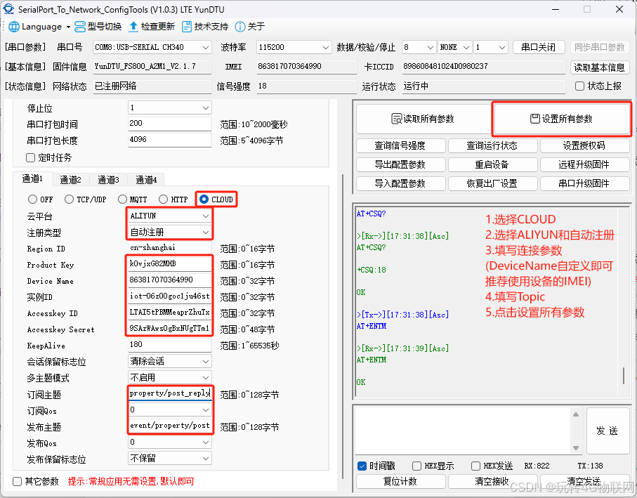Click the send message text area
Viewport: 637px width, 498px height.
coord(463,431)
